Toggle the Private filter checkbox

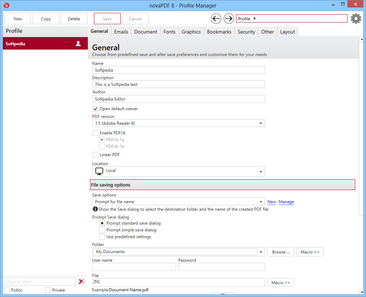(48, 290)
